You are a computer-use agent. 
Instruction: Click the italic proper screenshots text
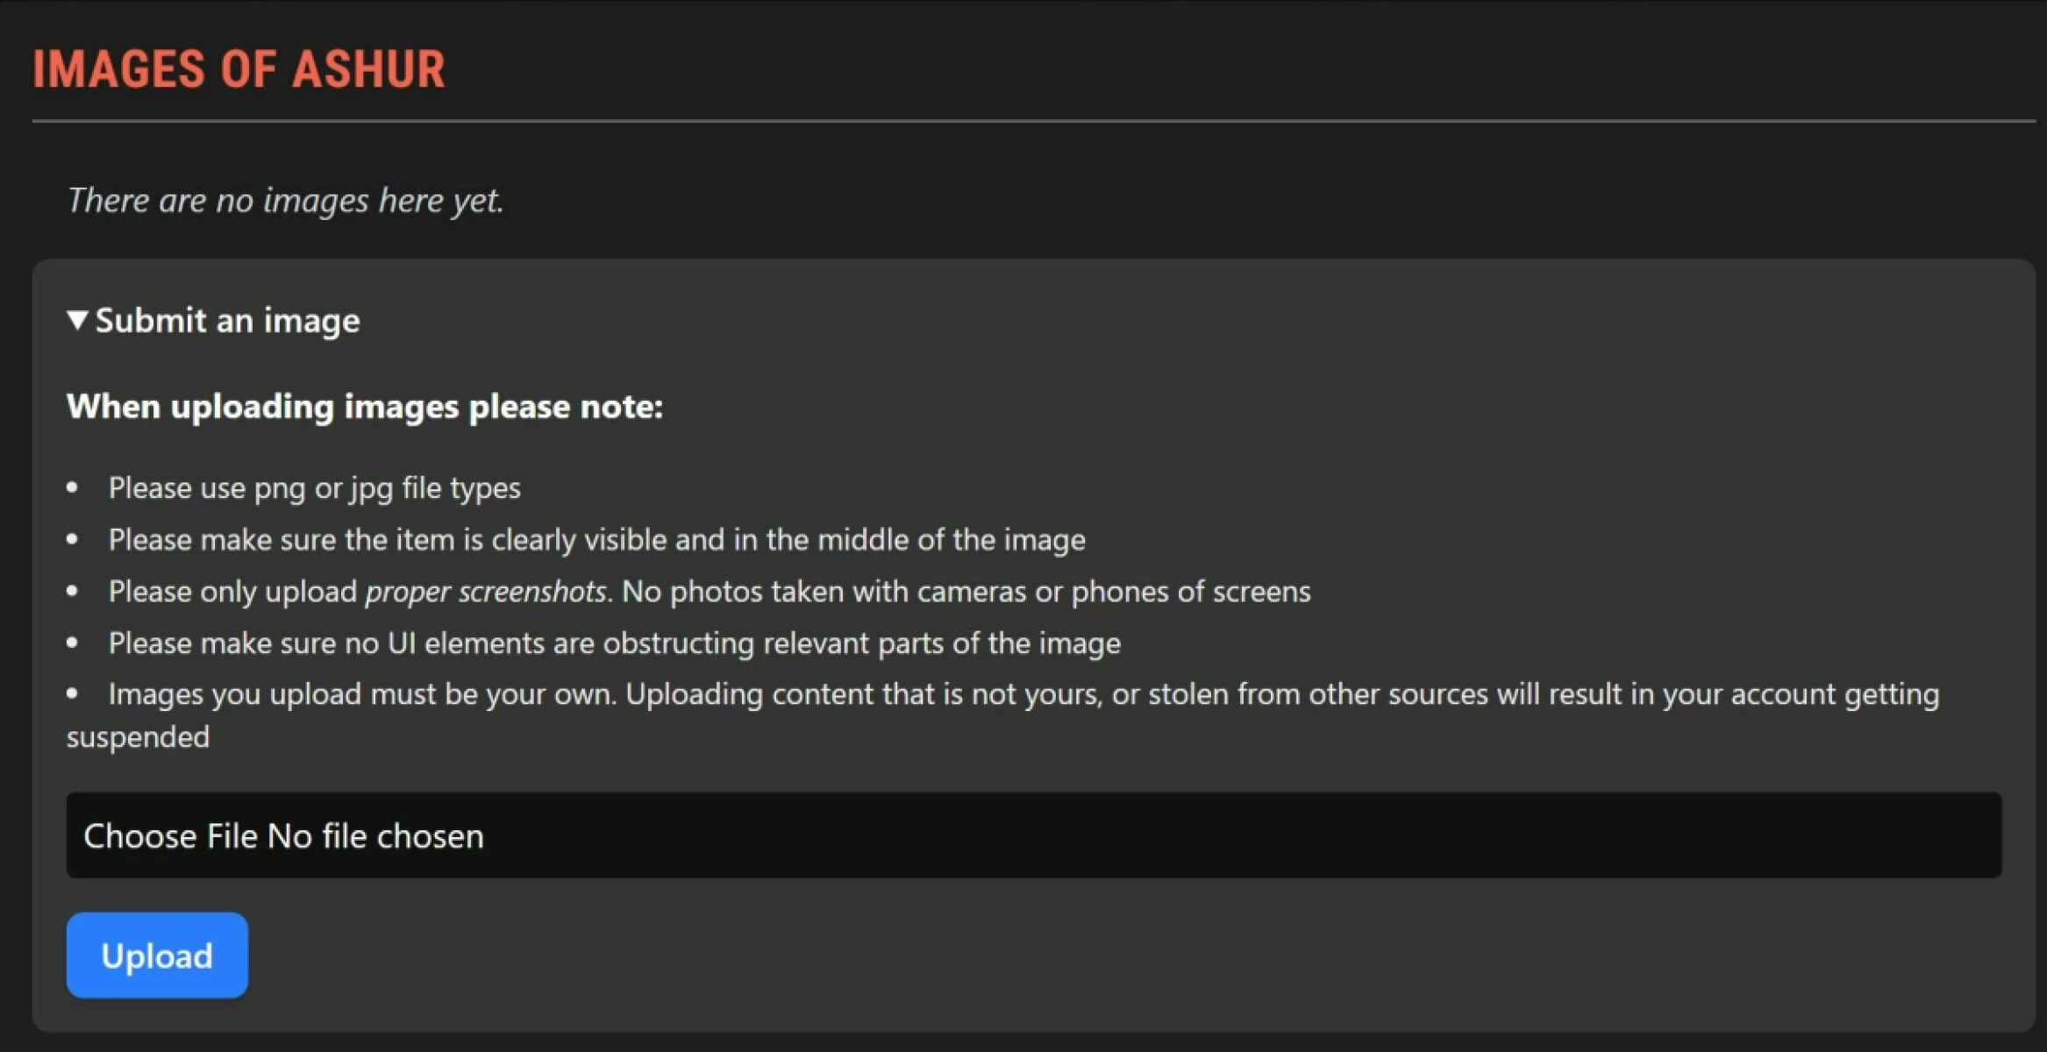click(x=486, y=591)
